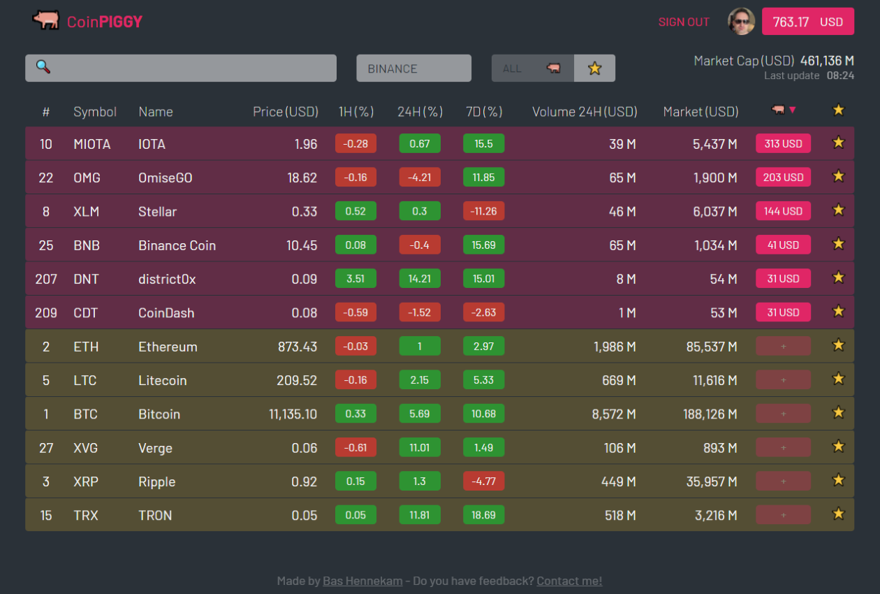Add Ripple to piggy with plus button
Screen dimensions: 880x594
(x=783, y=481)
